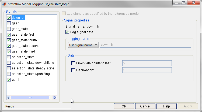Screen dimensions: 202x112
Task: Open Help for signal logging
Action: tap(166, 106)
